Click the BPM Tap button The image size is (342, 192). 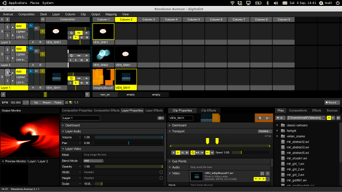tap(36, 102)
